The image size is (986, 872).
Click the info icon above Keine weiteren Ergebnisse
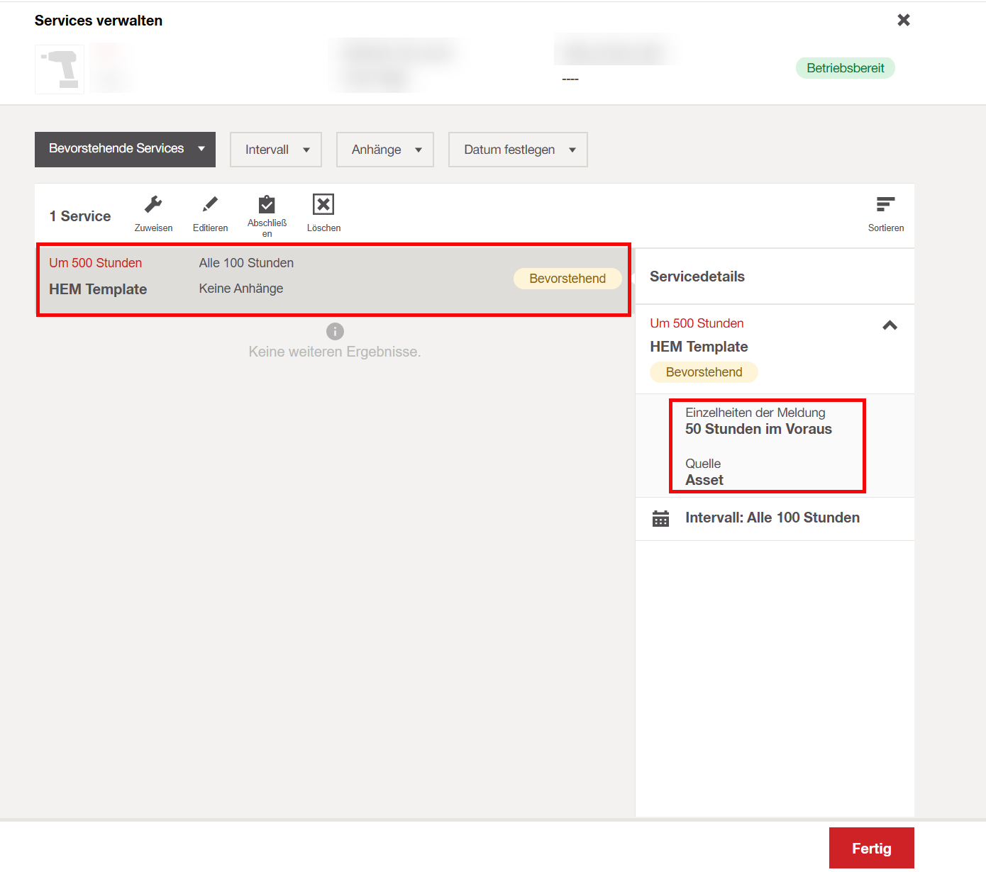click(335, 331)
